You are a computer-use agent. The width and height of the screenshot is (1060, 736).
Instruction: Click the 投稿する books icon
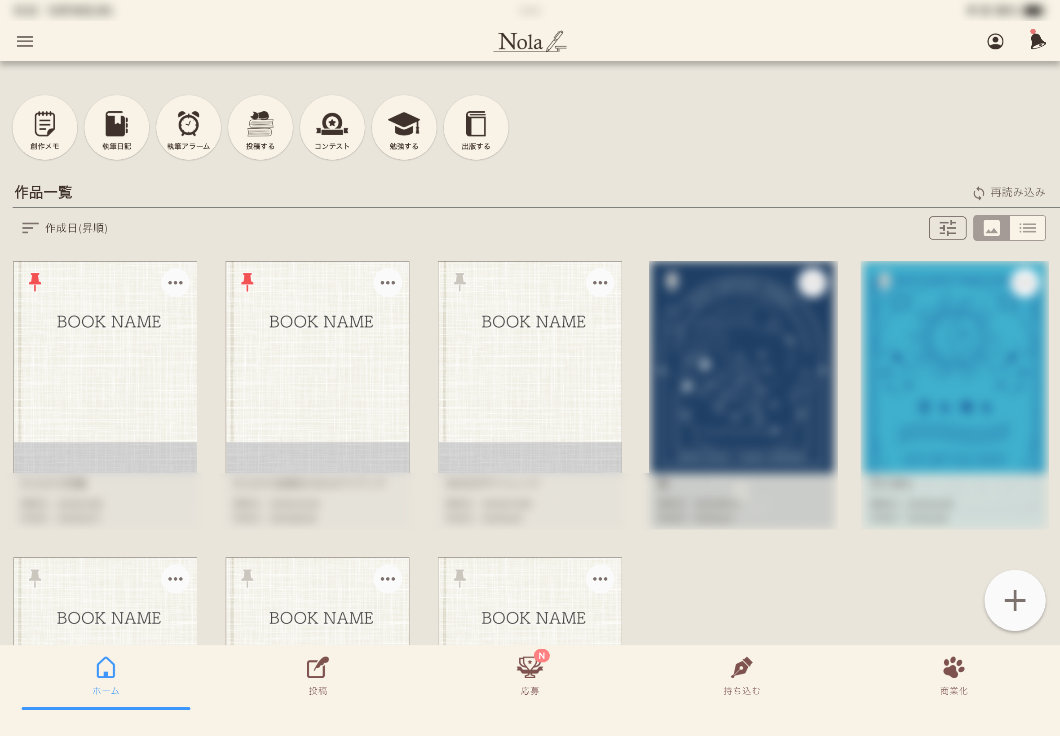tap(260, 128)
